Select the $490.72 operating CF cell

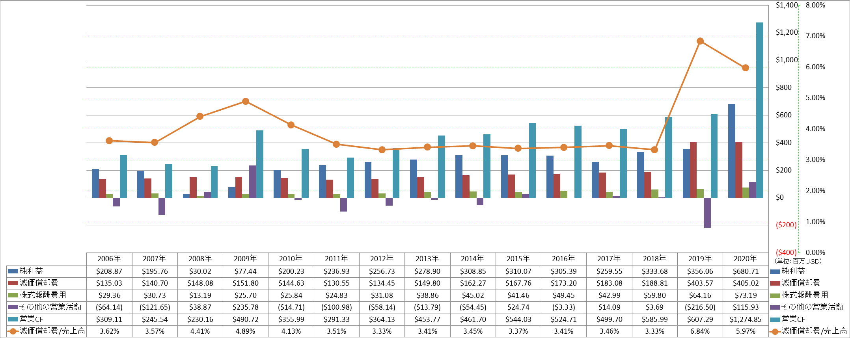246,319
